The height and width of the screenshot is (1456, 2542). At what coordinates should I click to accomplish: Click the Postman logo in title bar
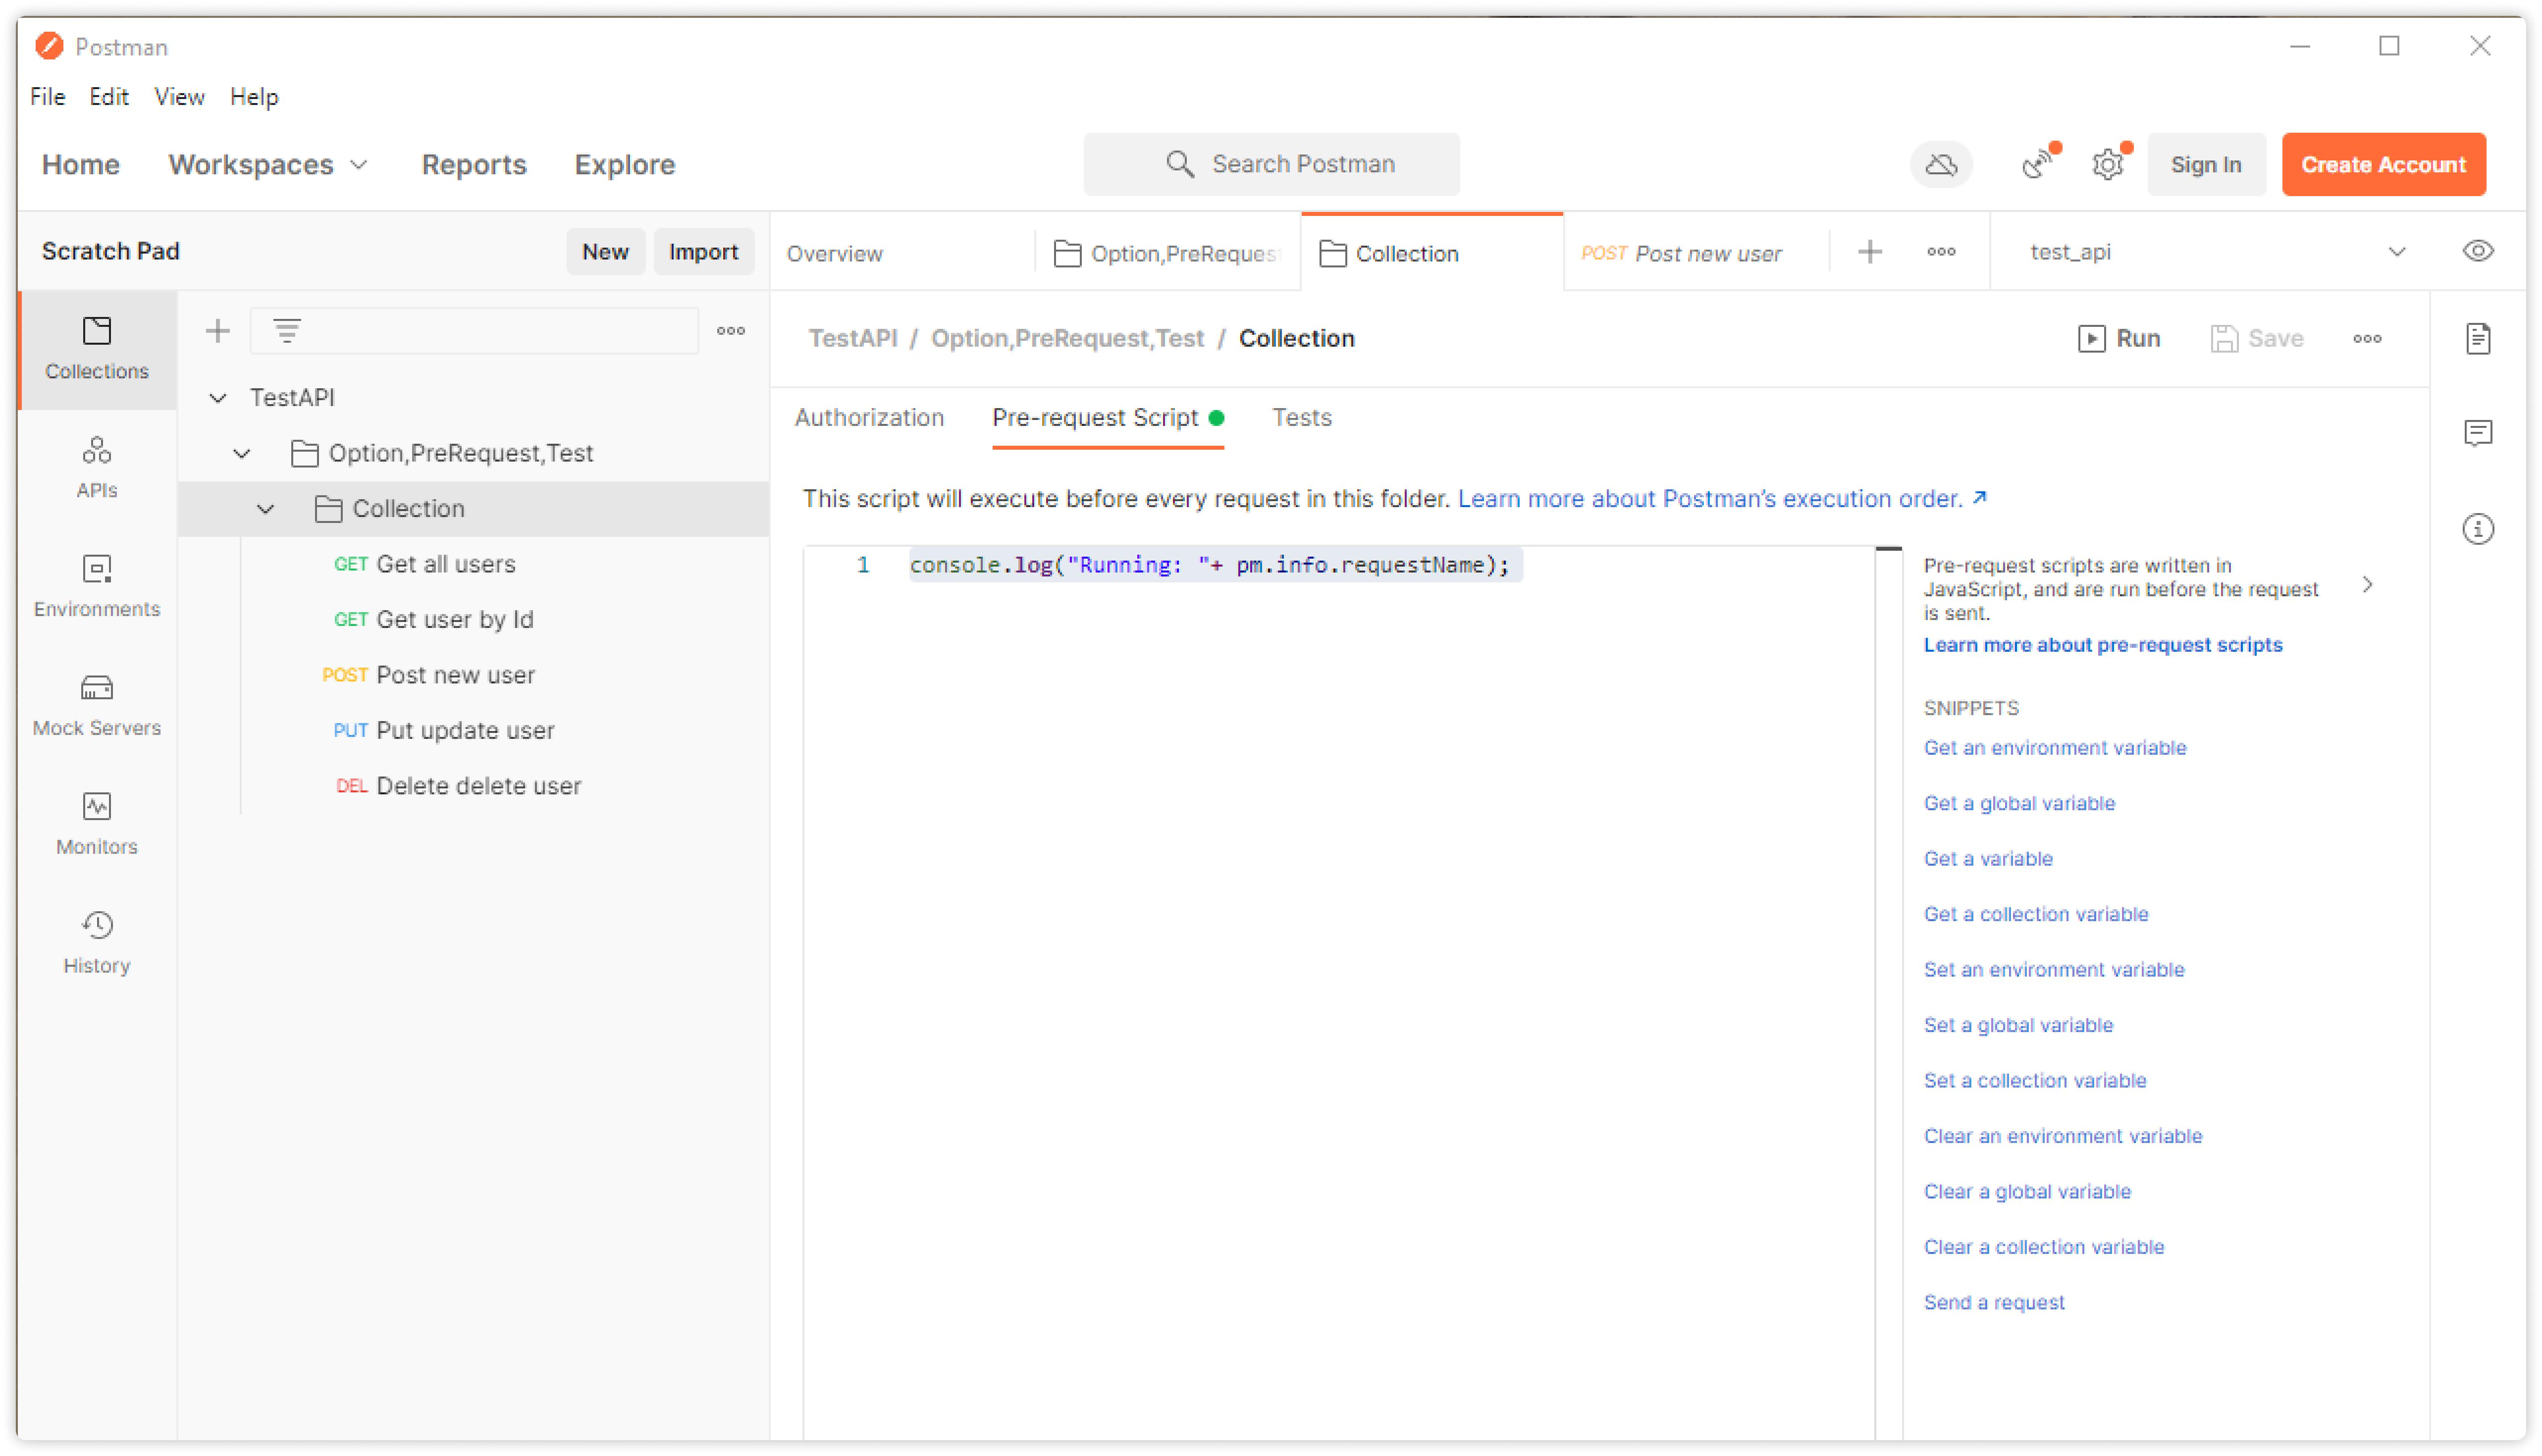49,46
